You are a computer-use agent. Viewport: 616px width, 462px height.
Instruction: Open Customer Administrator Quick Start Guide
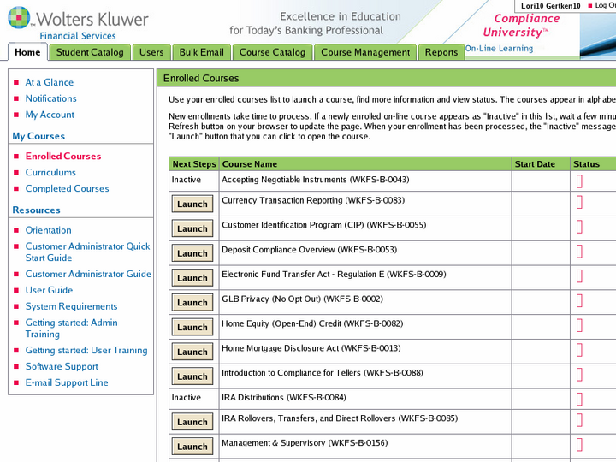coord(87,252)
